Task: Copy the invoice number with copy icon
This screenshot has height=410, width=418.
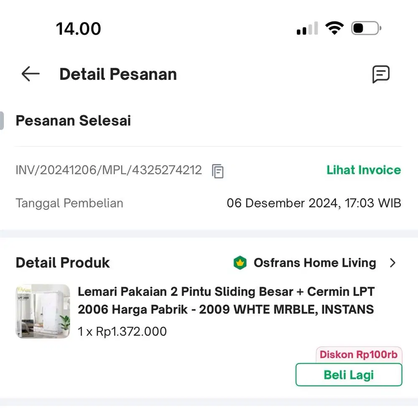Action: [x=218, y=171]
